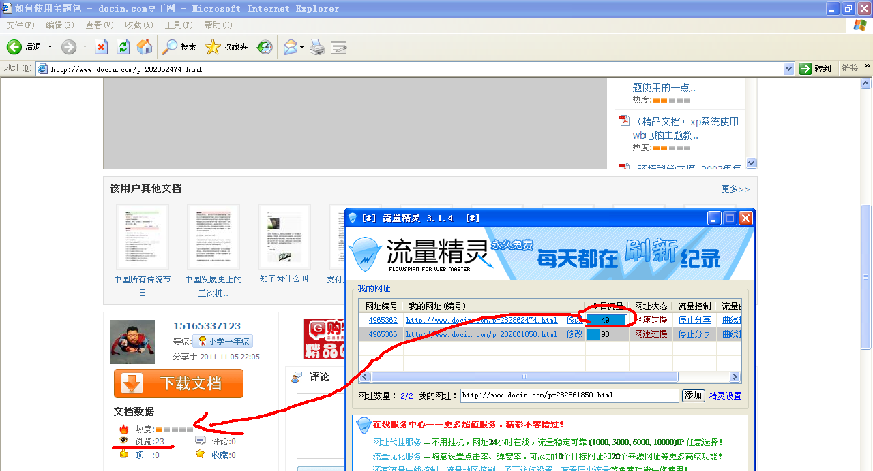Click the comment bubble icon beside 评论:0
Screen dimensions: 873x471
(x=200, y=441)
